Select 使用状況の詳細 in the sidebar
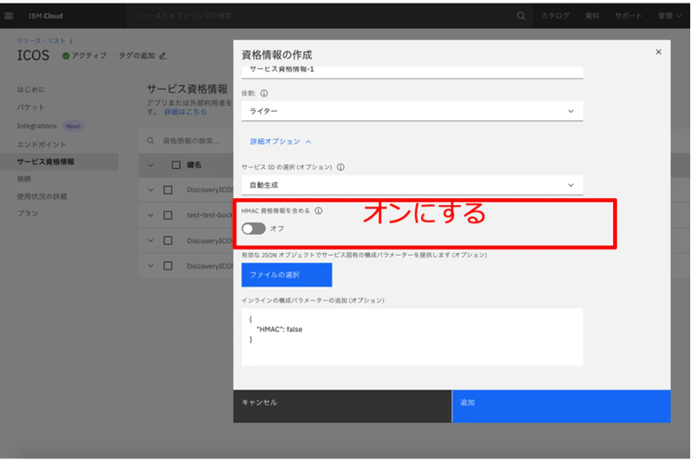This screenshot has width=693, height=463. (x=42, y=196)
